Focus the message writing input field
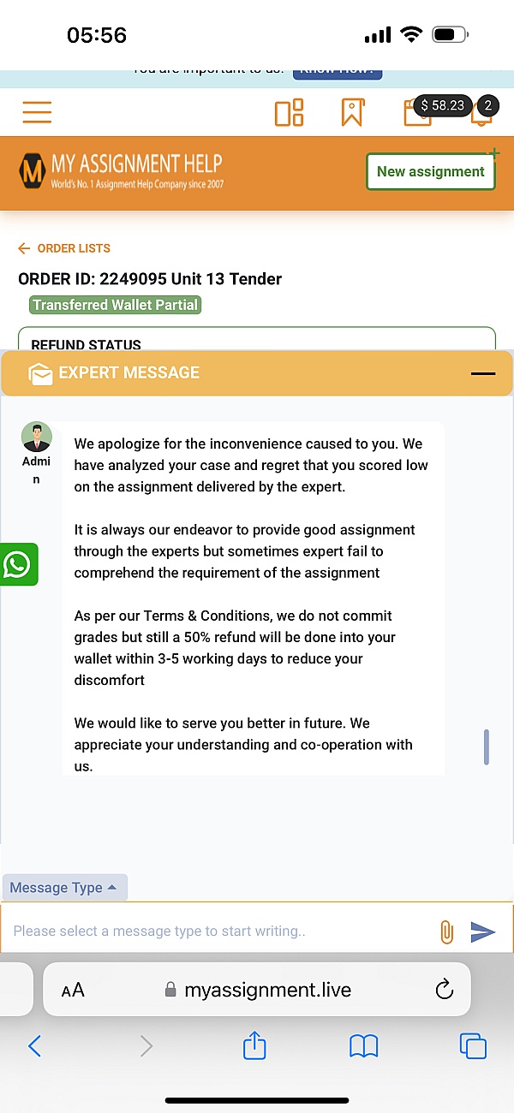This screenshot has height=1113, width=514. pos(214,931)
